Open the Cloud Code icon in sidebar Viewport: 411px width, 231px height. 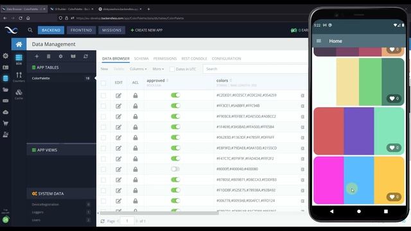[x=6, y=112]
